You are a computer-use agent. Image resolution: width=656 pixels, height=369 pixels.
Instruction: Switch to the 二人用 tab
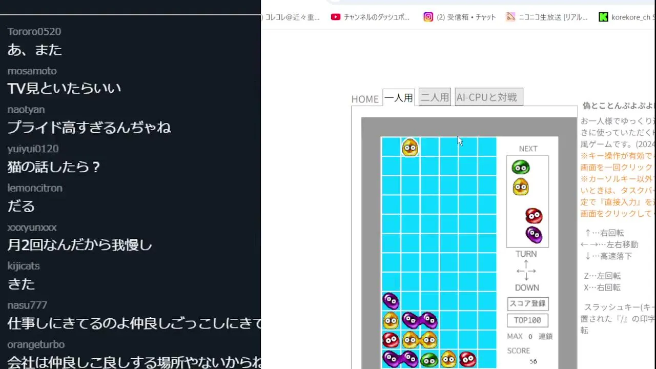[x=435, y=97]
